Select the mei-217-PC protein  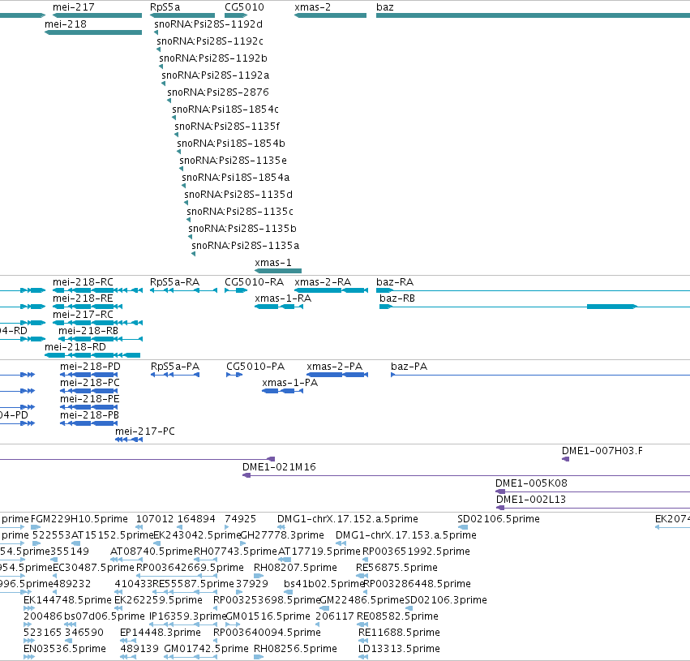pos(129,440)
